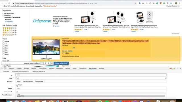Viewport: 182px width, 102px height.
Task: Open the Sort by Featured dropdown
Action: click(173, 6)
